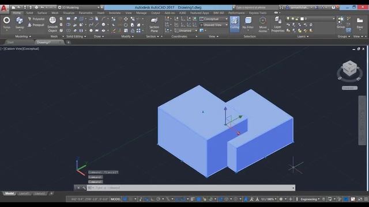Switch to the Layout2 tab

(39, 193)
